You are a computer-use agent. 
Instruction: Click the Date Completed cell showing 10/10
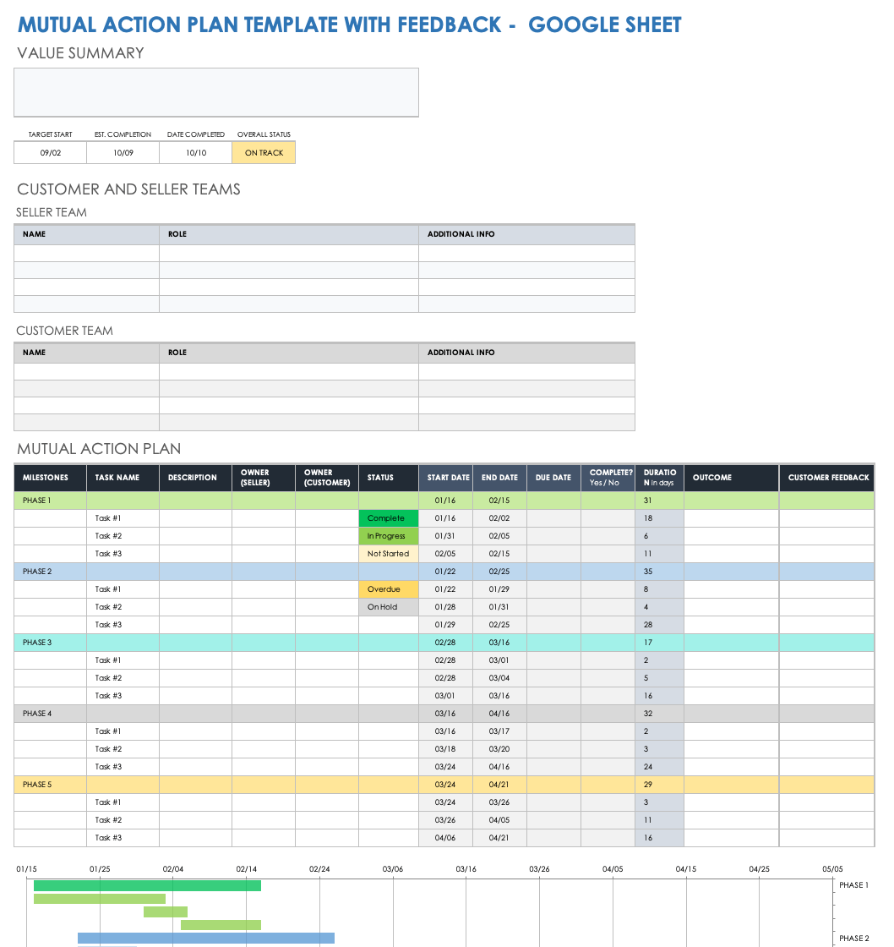(196, 153)
